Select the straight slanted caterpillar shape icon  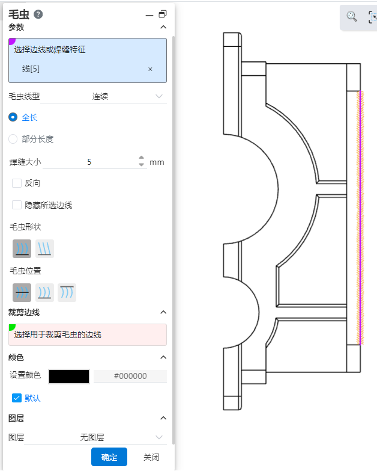44,248
